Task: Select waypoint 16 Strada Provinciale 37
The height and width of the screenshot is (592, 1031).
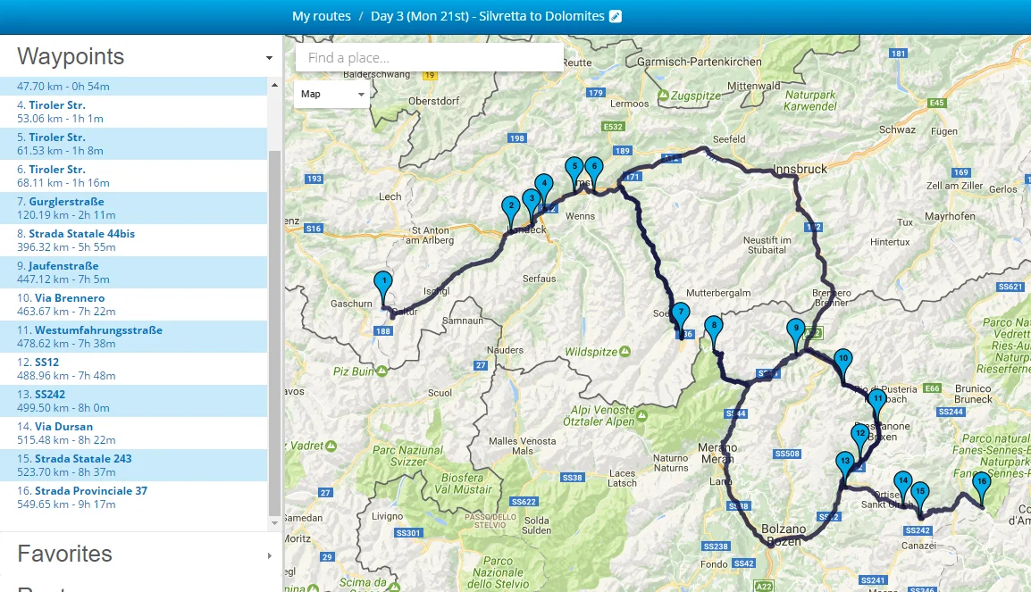Action: click(133, 498)
